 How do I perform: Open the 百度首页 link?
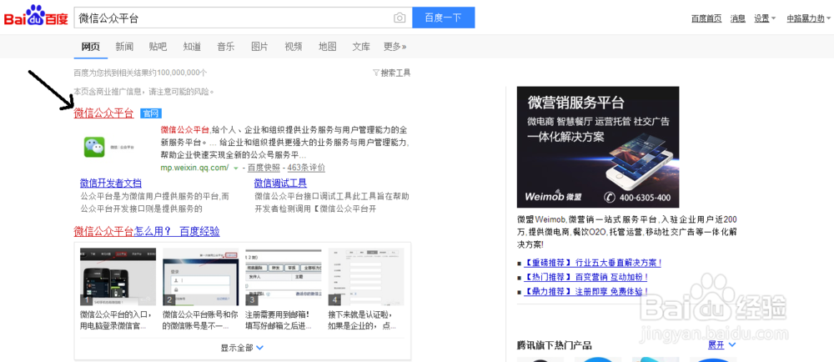(x=706, y=18)
